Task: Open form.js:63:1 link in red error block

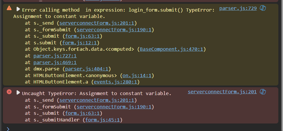Action: pos(82,113)
